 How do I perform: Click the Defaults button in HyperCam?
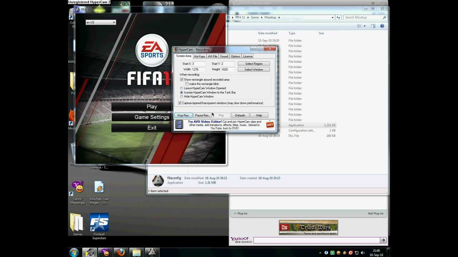coord(240,115)
